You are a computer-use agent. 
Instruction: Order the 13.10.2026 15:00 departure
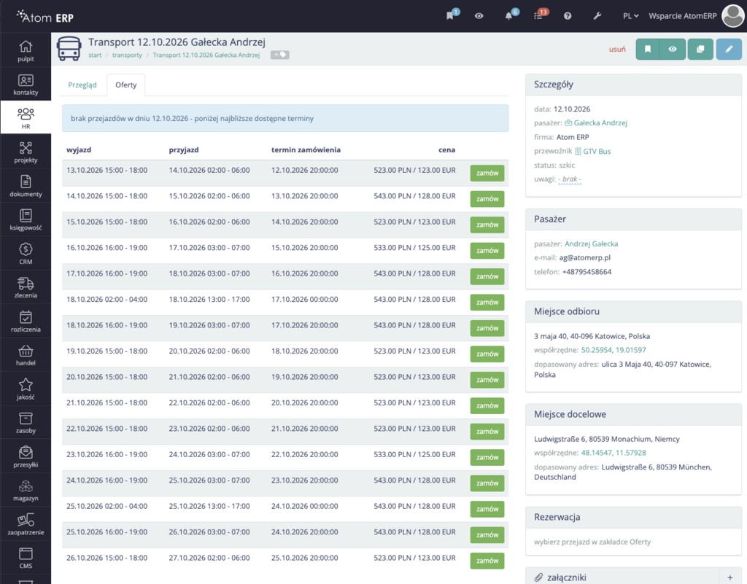[487, 174]
